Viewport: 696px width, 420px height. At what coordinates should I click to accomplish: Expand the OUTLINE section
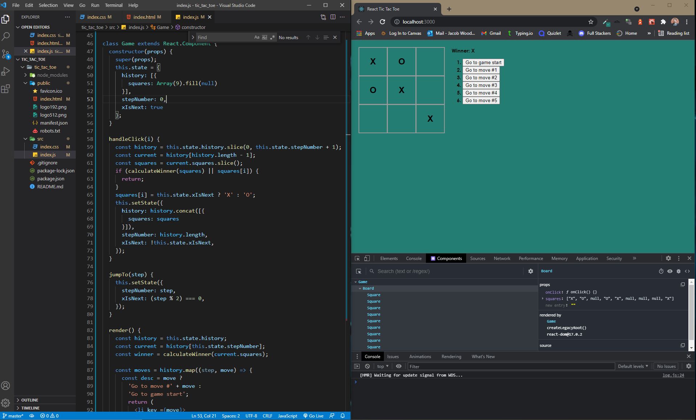[x=30, y=400]
